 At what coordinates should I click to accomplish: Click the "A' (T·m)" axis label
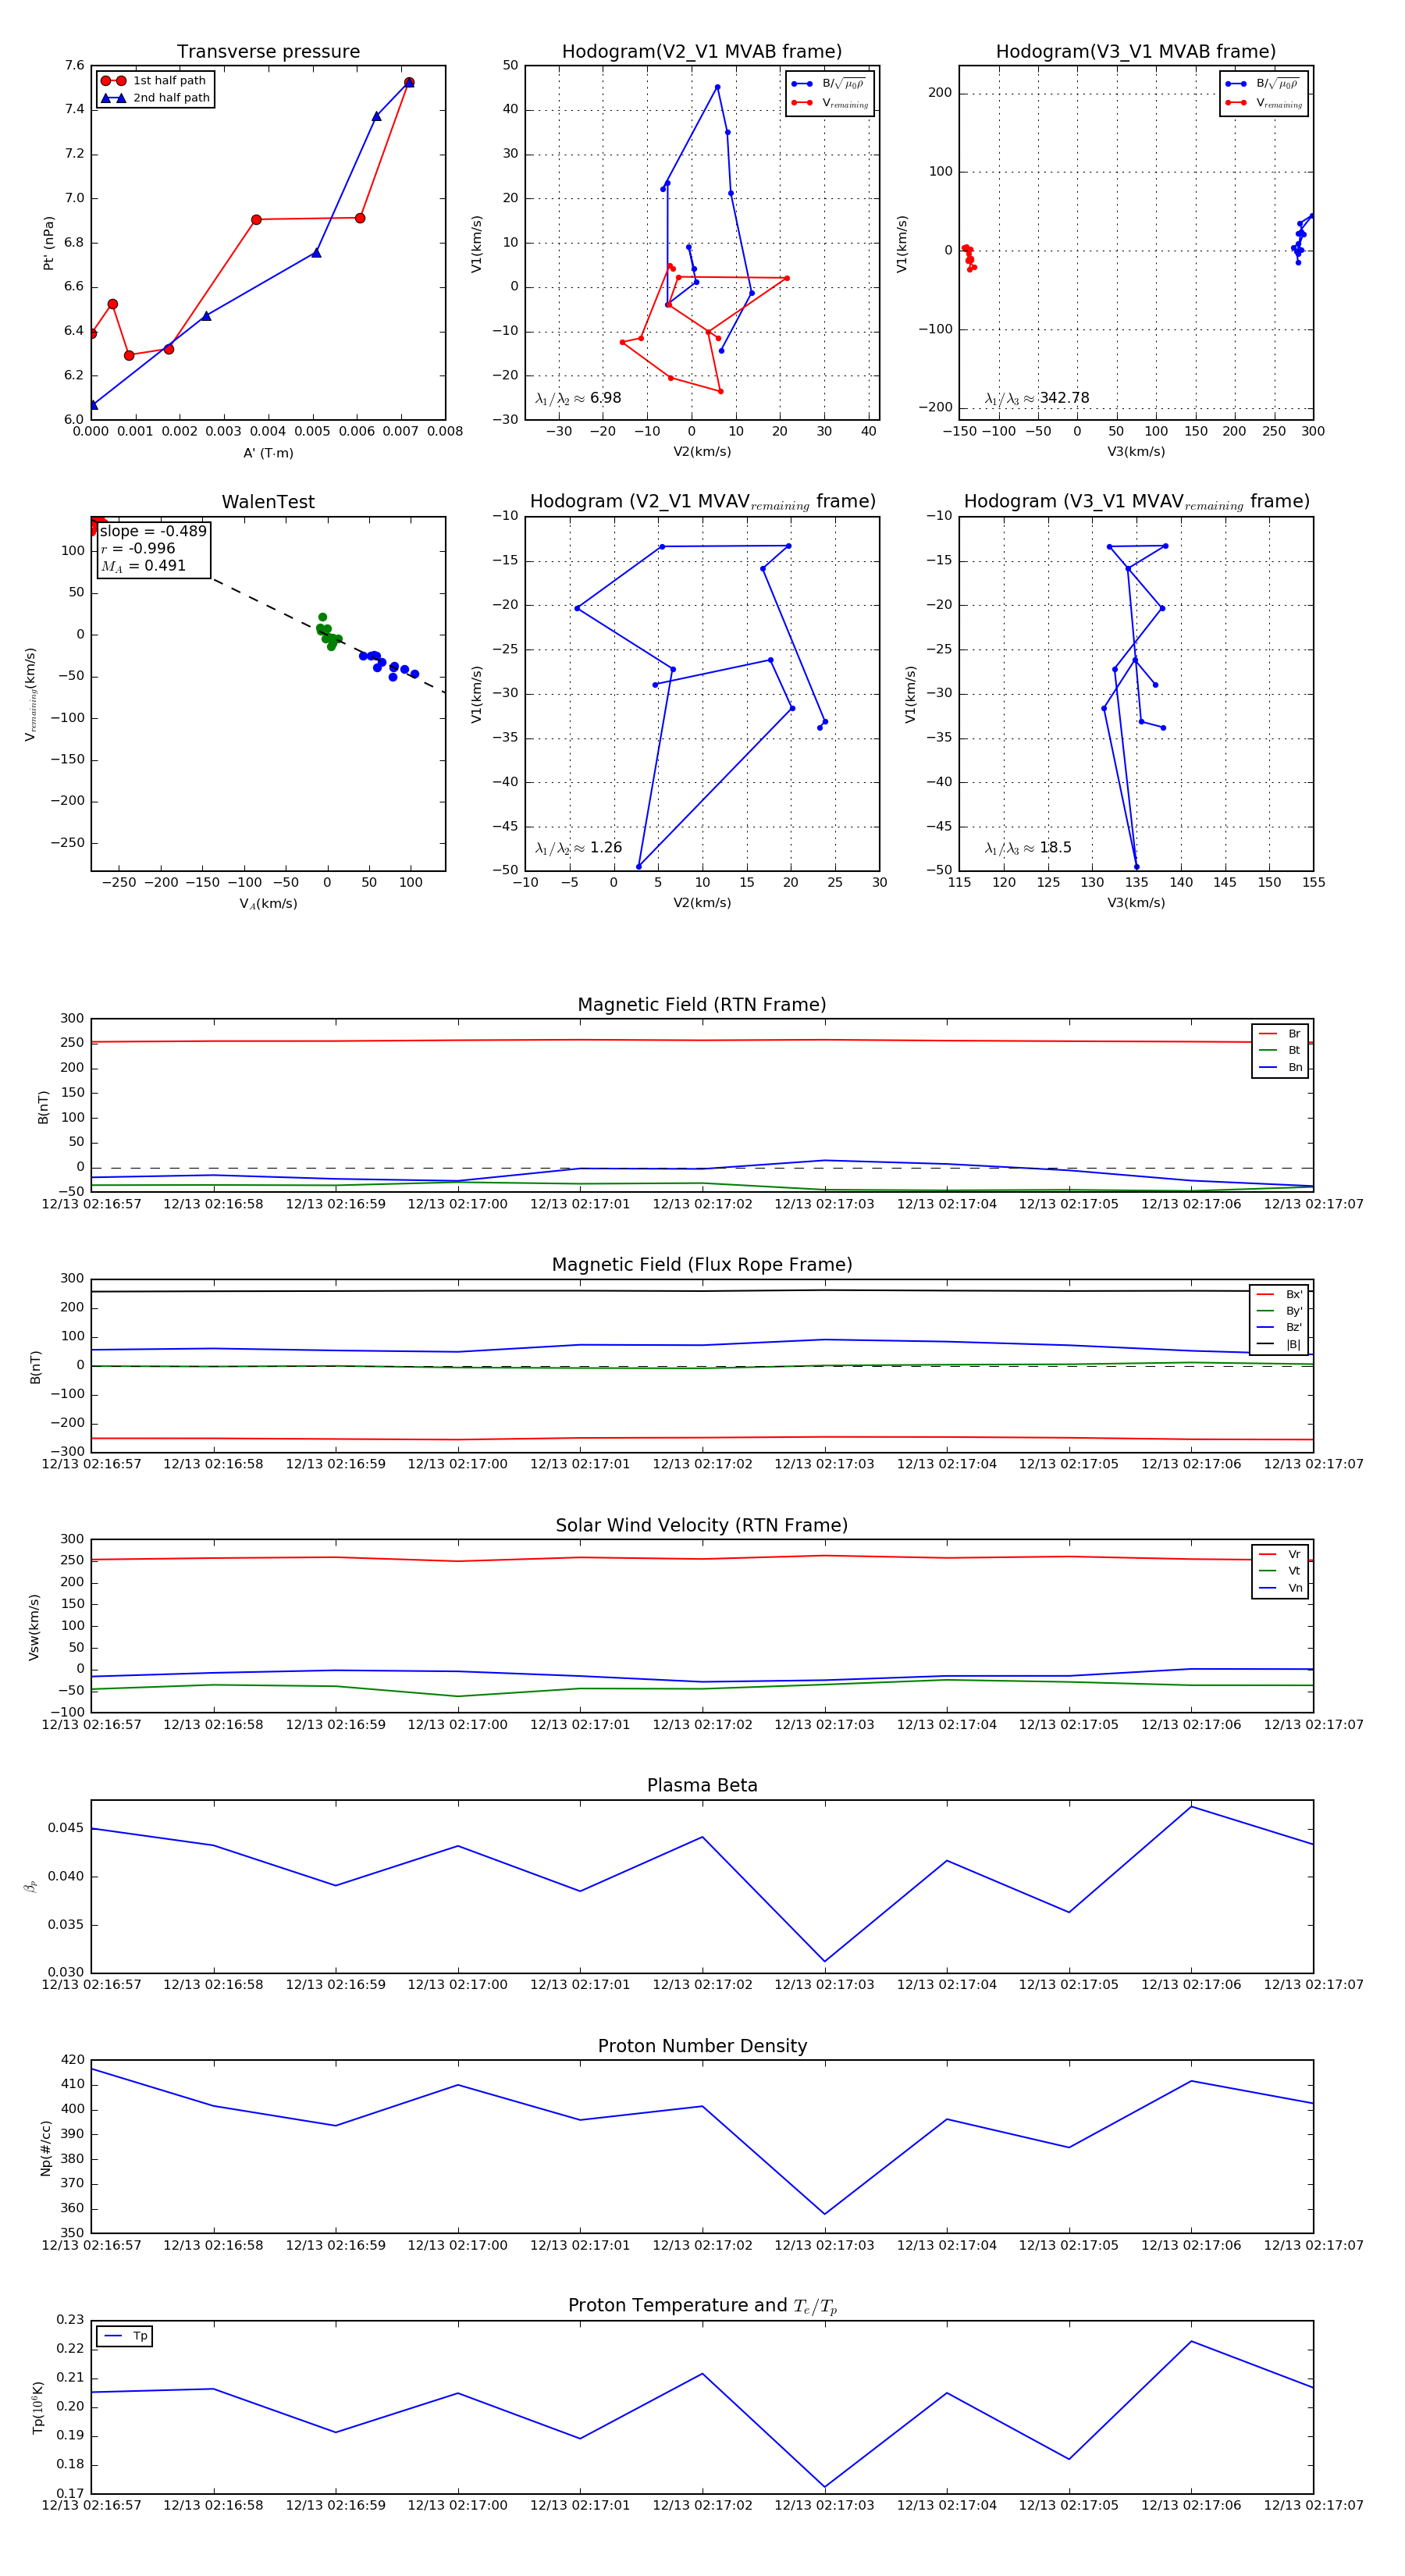tap(268, 453)
